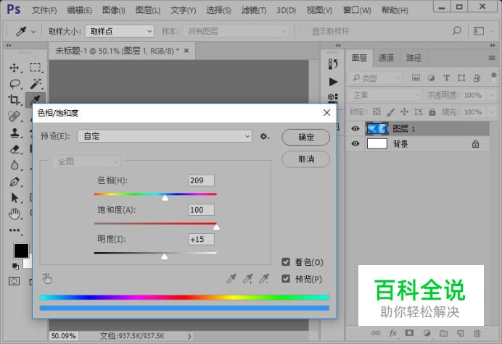Click the search magnifier in options bar
502x344 pixels.
pyautogui.click(x=457, y=30)
